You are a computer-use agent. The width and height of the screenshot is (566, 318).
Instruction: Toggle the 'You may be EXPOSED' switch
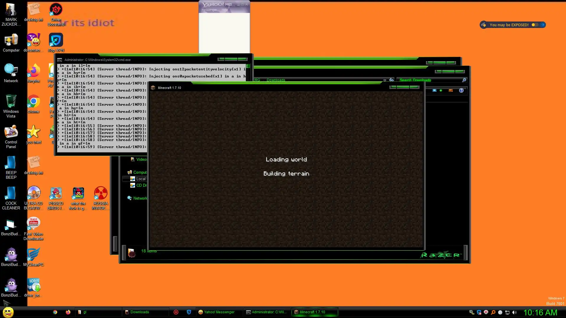[535, 25]
